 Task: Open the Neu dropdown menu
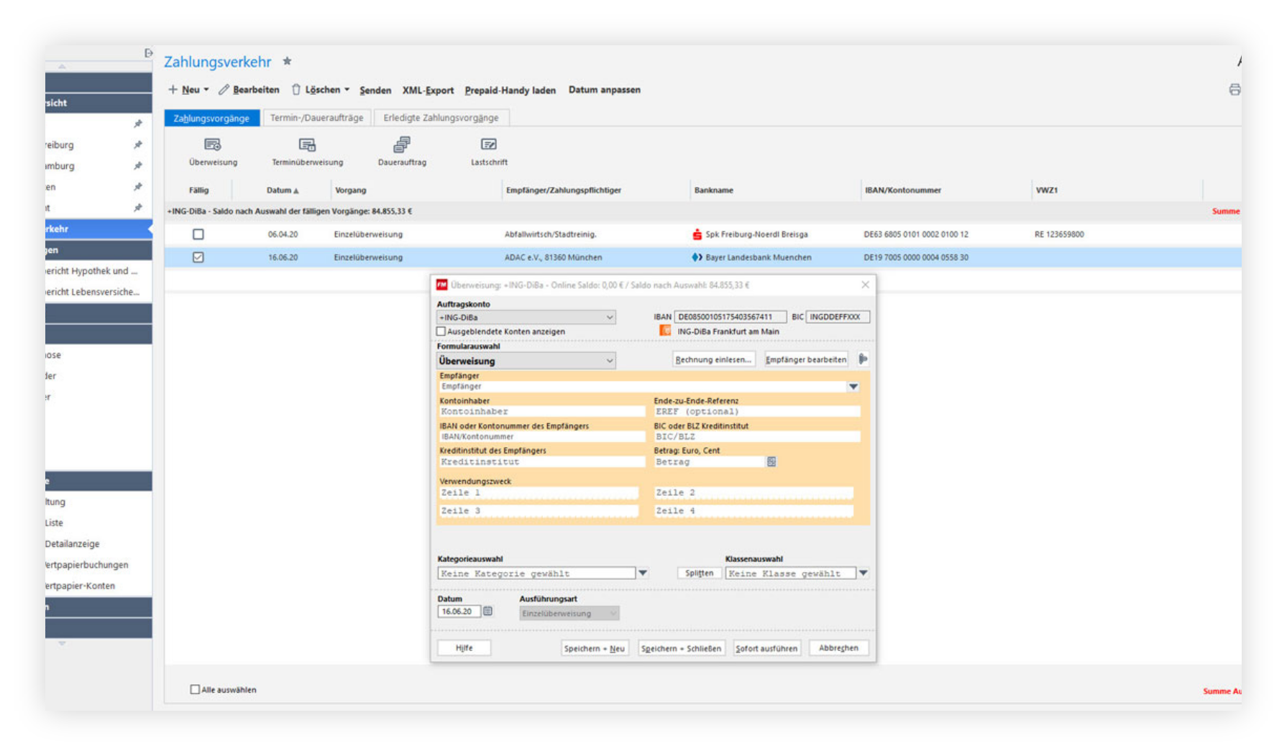point(206,90)
